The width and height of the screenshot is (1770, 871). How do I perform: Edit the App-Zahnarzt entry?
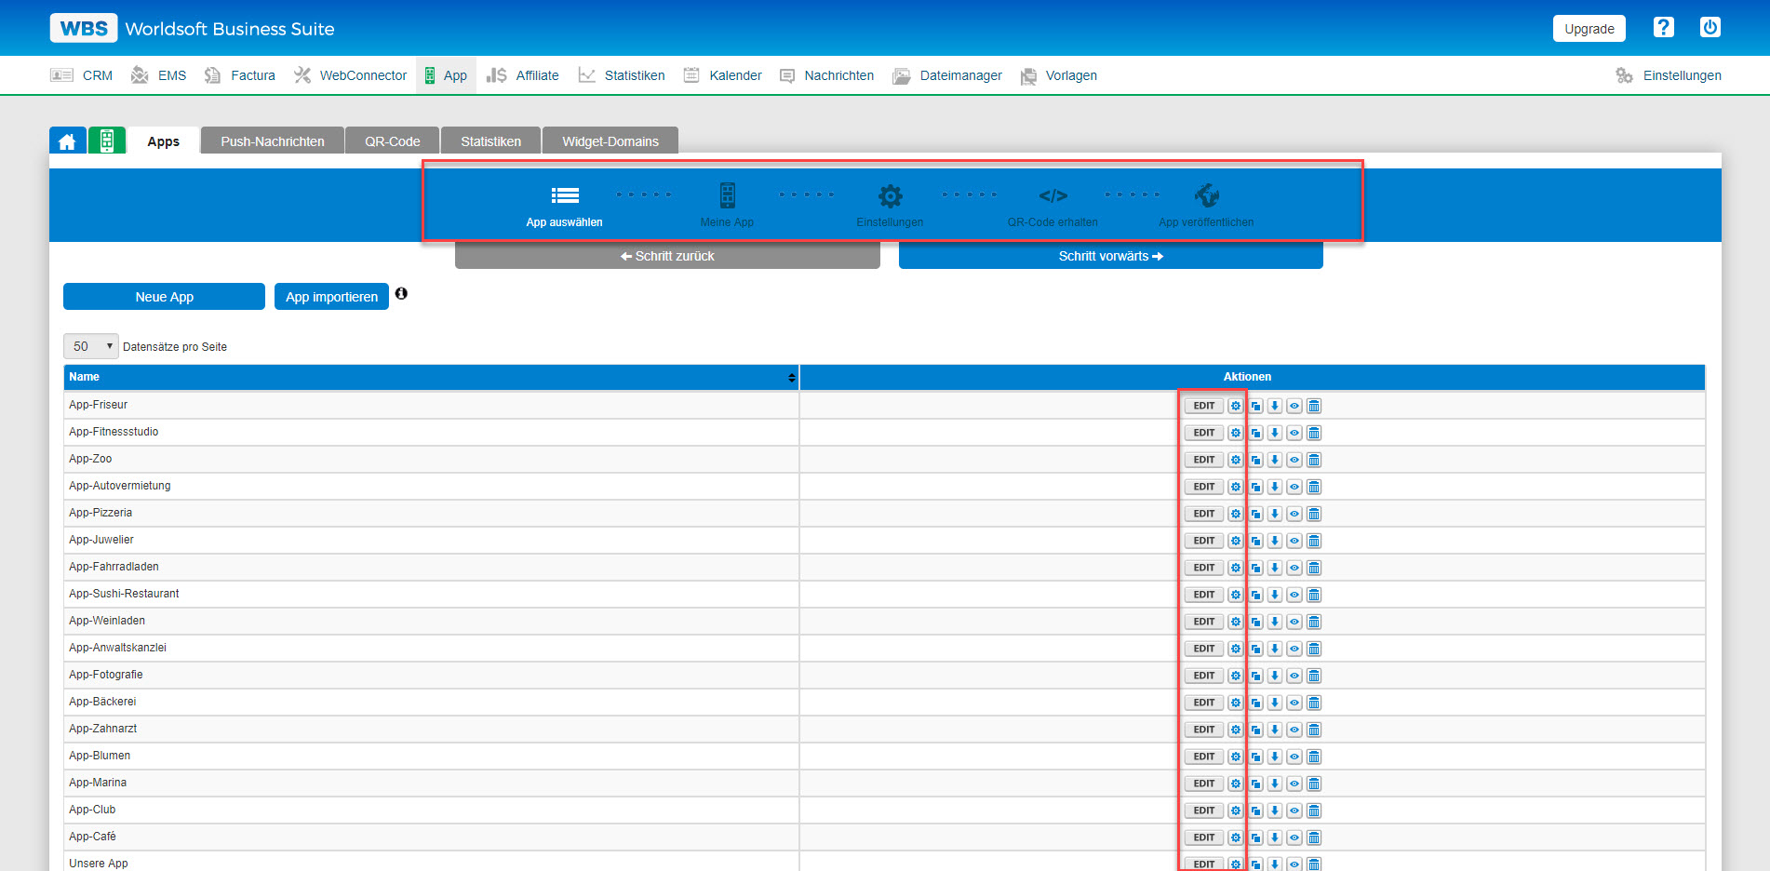pyautogui.click(x=1202, y=729)
